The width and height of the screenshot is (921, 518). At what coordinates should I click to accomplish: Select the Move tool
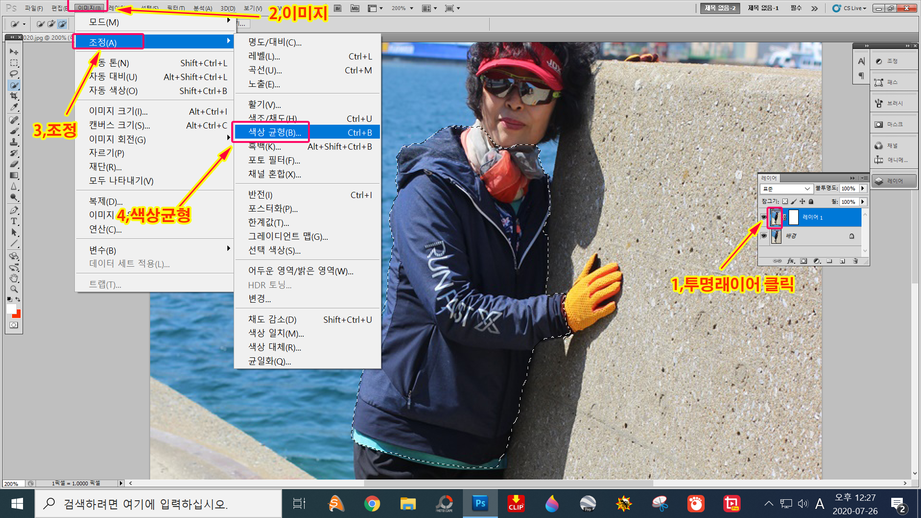click(14, 52)
